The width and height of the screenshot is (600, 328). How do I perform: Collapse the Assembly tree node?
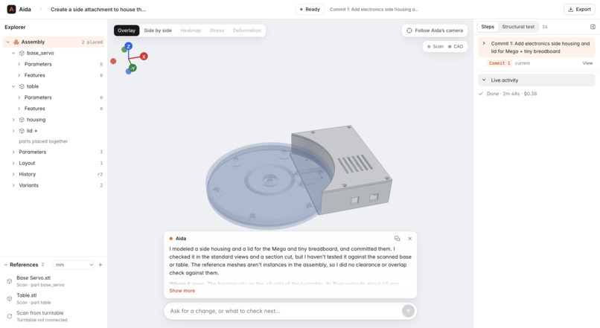(x=7, y=42)
